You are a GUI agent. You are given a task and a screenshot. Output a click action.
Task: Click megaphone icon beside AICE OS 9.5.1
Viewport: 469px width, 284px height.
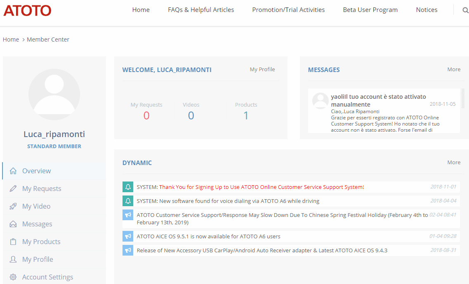click(x=128, y=236)
